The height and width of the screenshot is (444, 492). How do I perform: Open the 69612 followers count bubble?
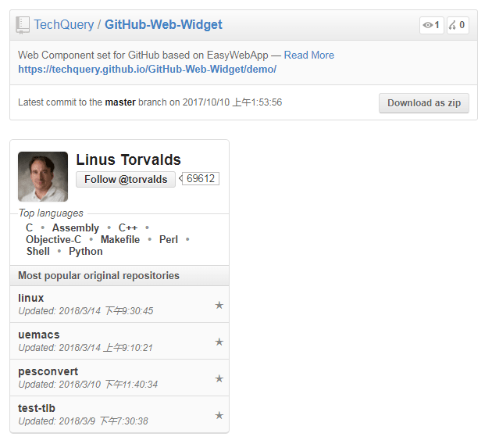point(200,179)
